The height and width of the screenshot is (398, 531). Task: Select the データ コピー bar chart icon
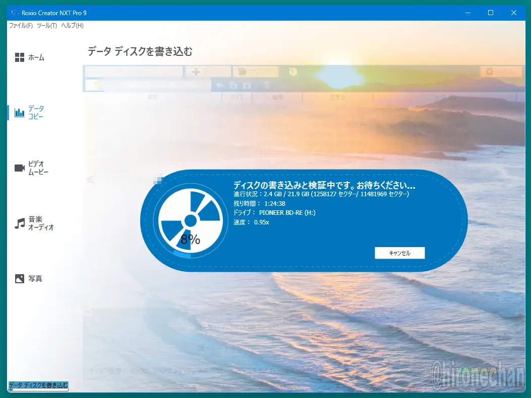click(20, 113)
